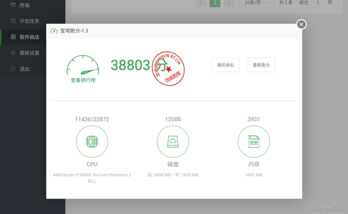This screenshot has height=214, width=348.
Task: Click the grid icon beside 软件商店
Action: (13, 37)
